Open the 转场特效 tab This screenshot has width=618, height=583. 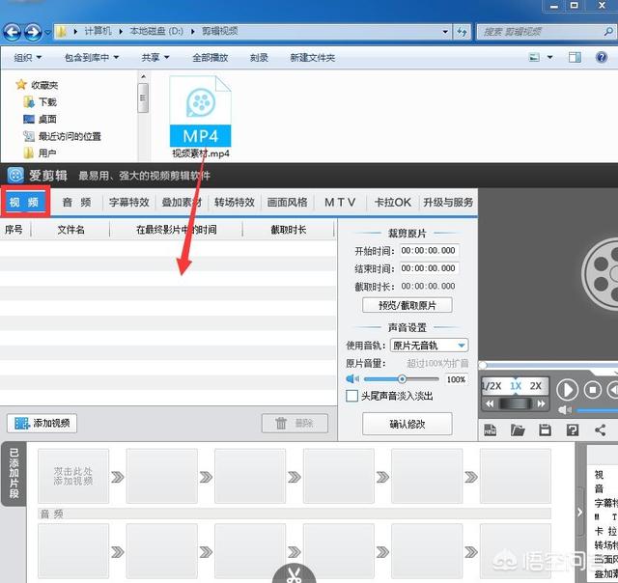point(235,203)
